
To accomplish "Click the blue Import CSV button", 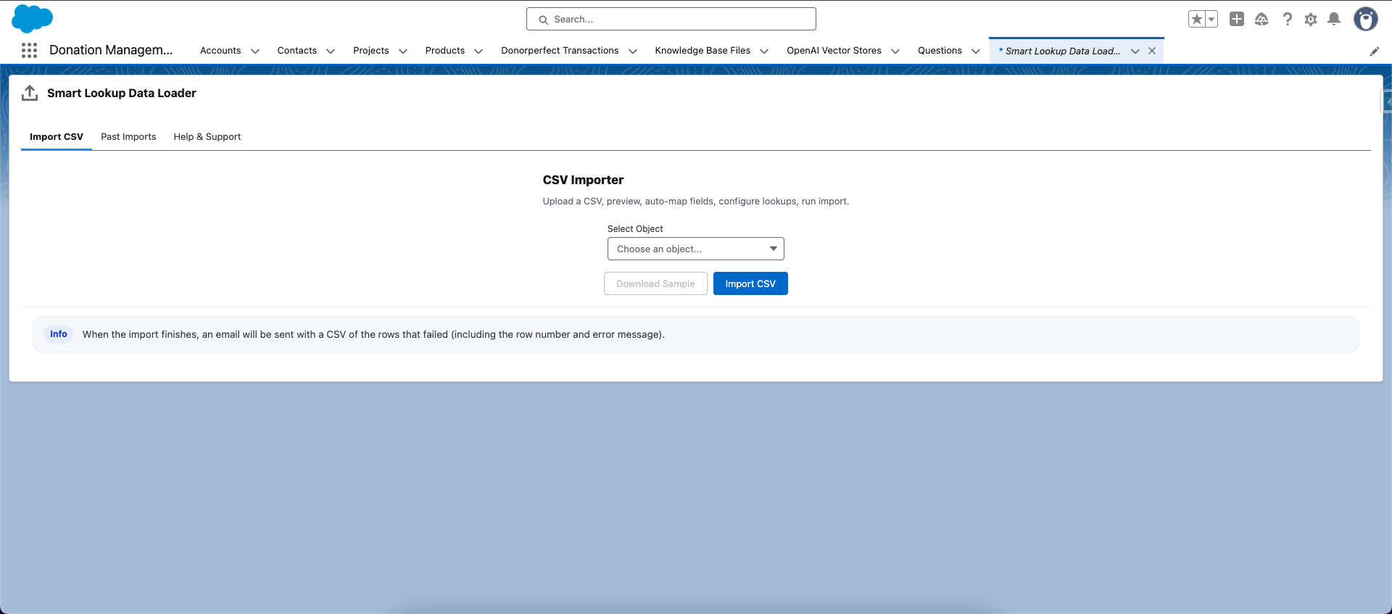I will 750,283.
